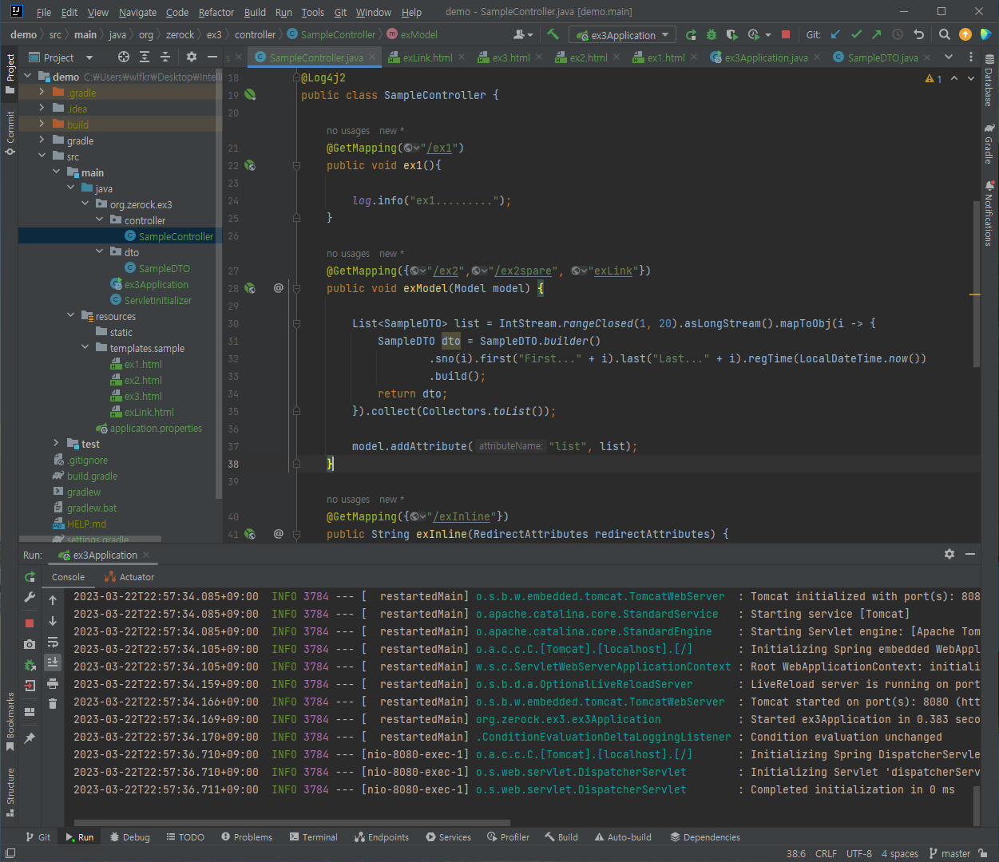This screenshot has height=862, width=999.
Task: Commit changes using the Git checkmark icon
Action: (856, 34)
